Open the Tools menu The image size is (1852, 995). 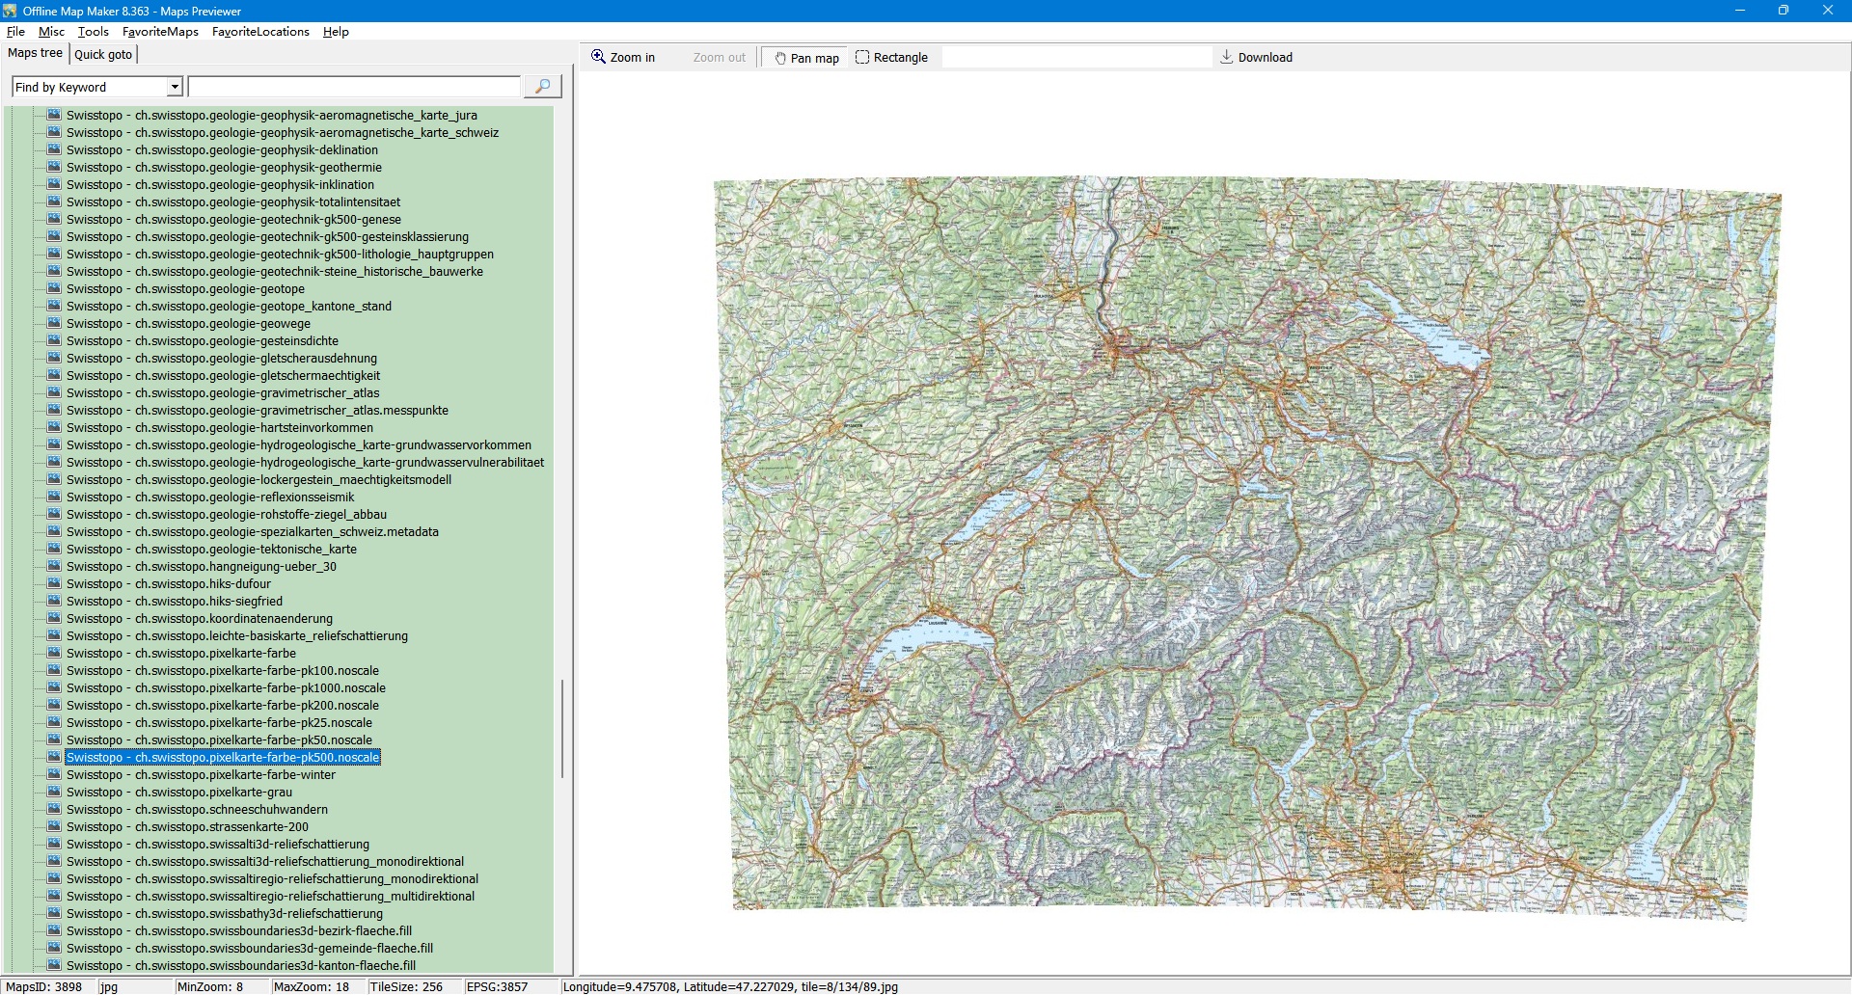click(94, 32)
